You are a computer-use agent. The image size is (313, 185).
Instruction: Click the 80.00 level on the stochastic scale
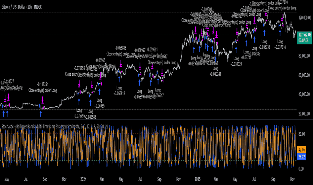tap(301, 134)
